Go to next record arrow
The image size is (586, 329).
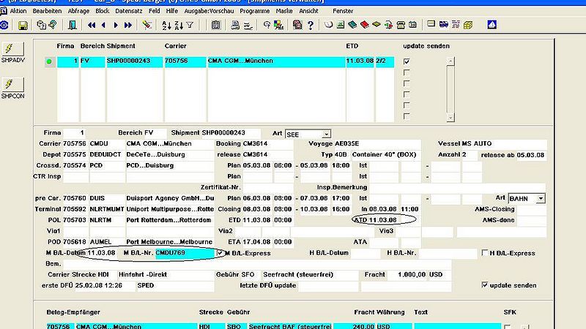pos(116,26)
